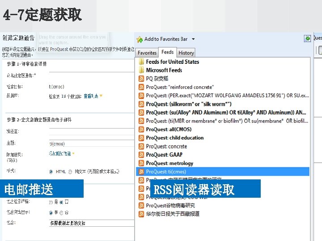The height and width of the screenshot is (241, 322).
Task: Open the su(Alloy* AND Aluminum) feed
Action: (226, 112)
